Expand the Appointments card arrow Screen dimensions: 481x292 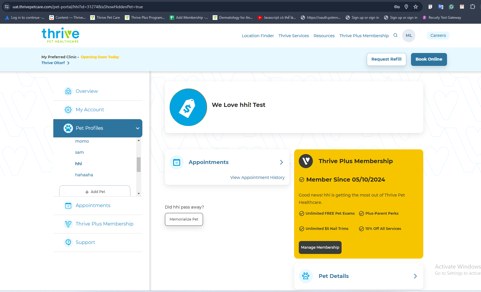(282, 162)
